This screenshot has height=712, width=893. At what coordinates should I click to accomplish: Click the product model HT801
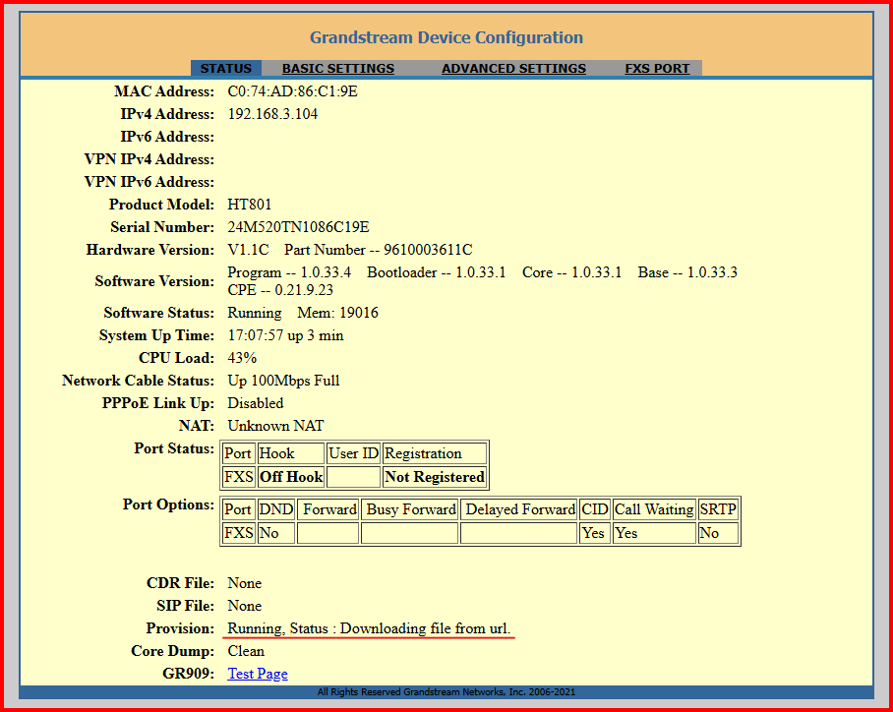[250, 205]
